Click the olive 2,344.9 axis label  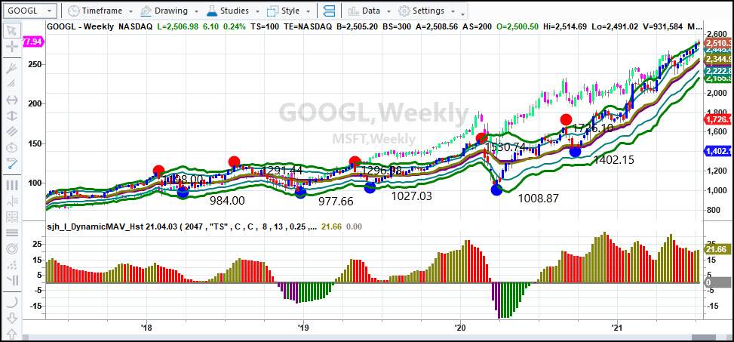click(717, 59)
